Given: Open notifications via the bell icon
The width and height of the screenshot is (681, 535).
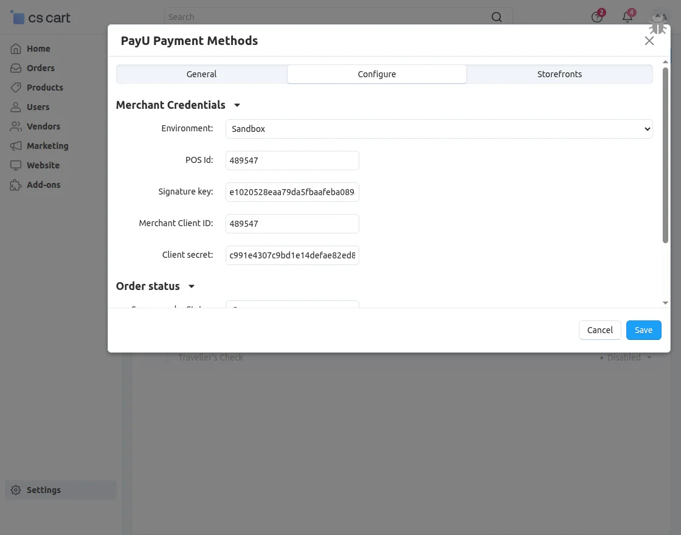Looking at the screenshot, I should (627, 17).
